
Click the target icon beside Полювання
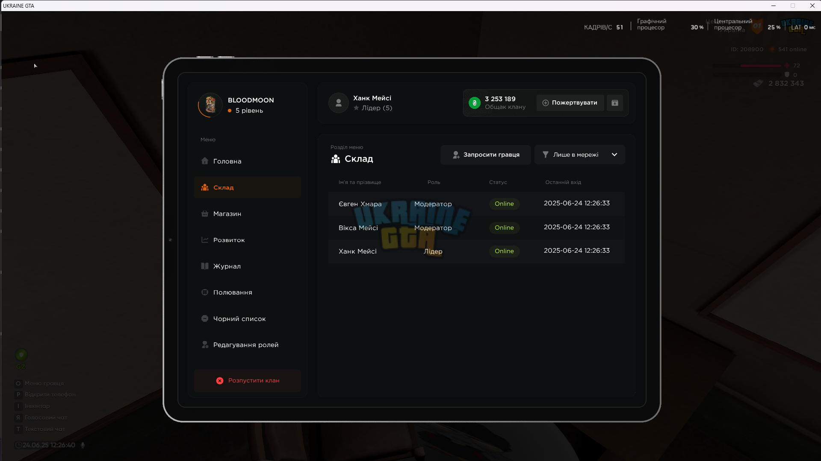[205, 292]
